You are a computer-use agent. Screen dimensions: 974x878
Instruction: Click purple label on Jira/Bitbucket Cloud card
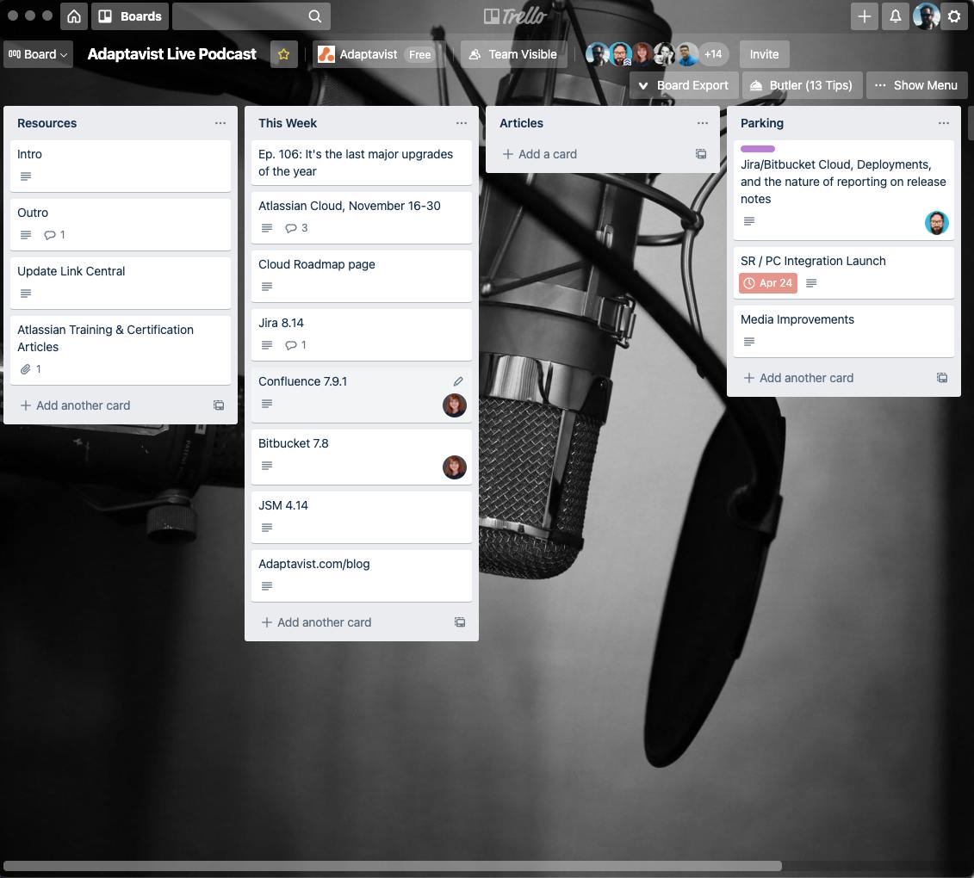pyautogui.click(x=757, y=149)
